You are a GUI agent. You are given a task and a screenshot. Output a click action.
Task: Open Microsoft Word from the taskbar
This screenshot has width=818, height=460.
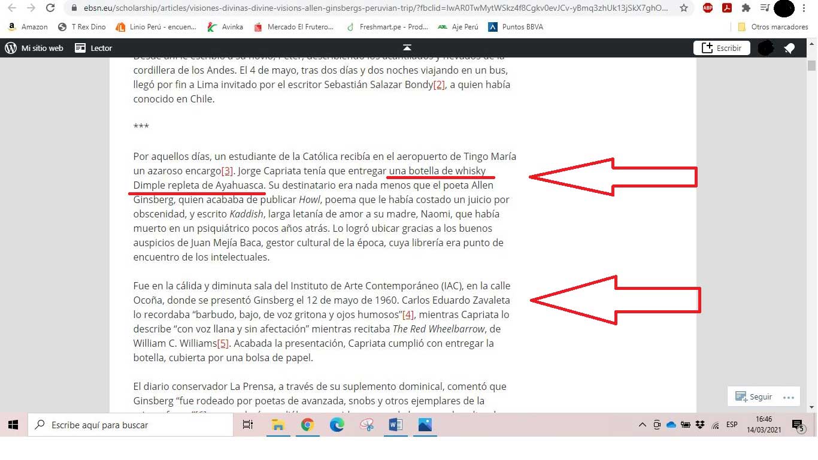pos(395,425)
